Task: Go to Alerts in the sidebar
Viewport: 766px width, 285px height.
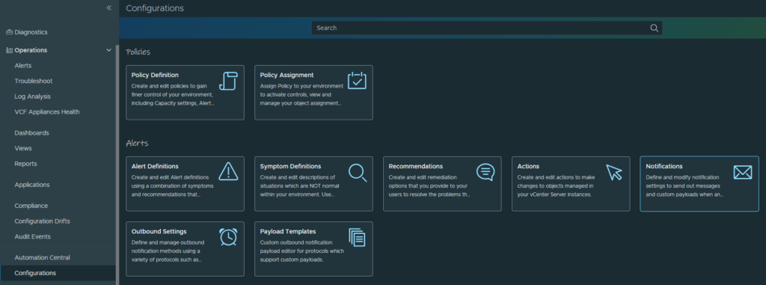Action: pyautogui.click(x=23, y=66)
